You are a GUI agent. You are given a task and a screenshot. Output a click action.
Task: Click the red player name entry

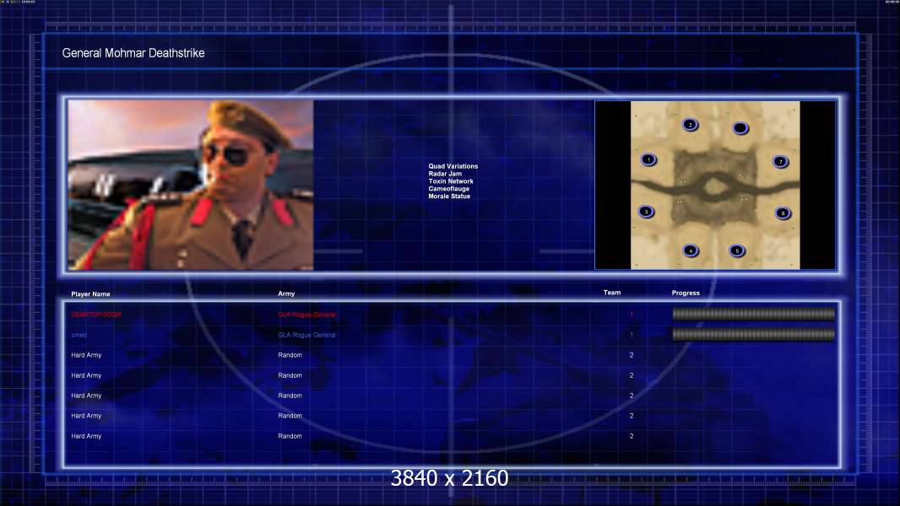pyautogui.click(x=96, y=315)
